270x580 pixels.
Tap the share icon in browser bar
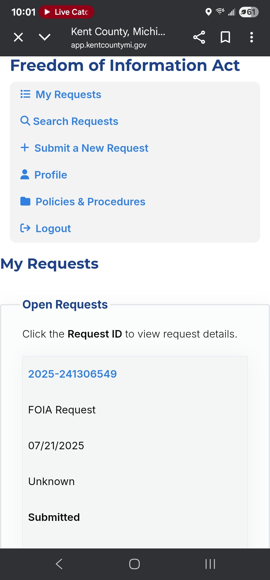pyautogui.click(x=199, y=37)
